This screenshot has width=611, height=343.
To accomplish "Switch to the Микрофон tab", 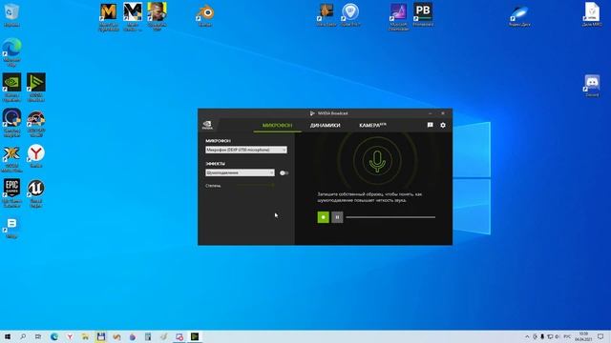I will pos(277,125).
